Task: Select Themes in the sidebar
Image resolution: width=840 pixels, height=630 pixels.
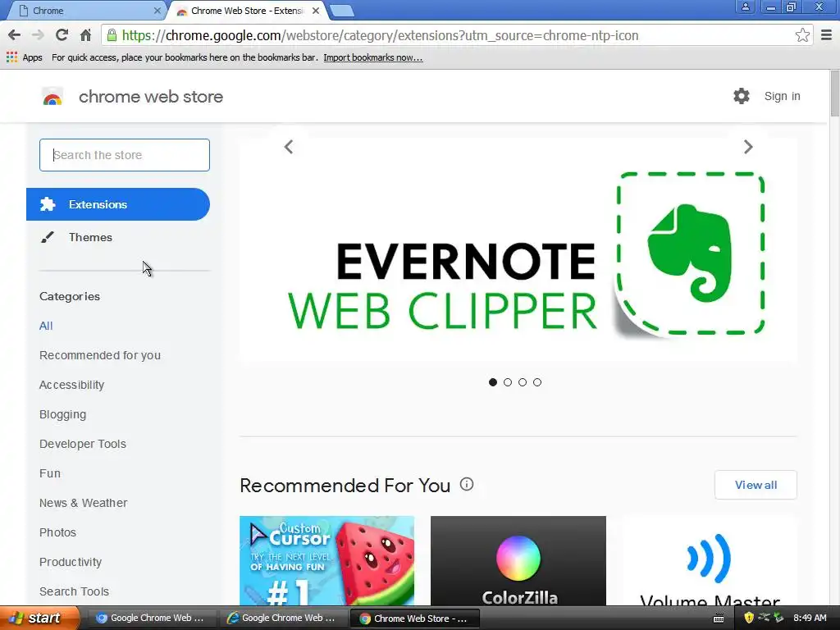Action: click(x=90, y=237)
